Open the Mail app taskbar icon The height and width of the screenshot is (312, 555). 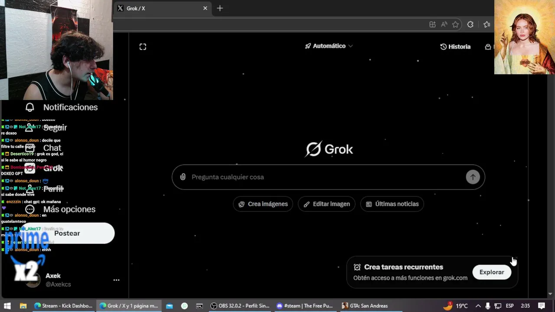coord(170,306)
